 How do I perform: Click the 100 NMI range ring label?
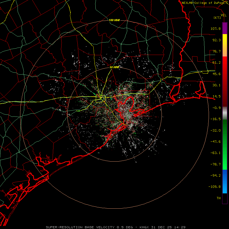tap(114, 20)
